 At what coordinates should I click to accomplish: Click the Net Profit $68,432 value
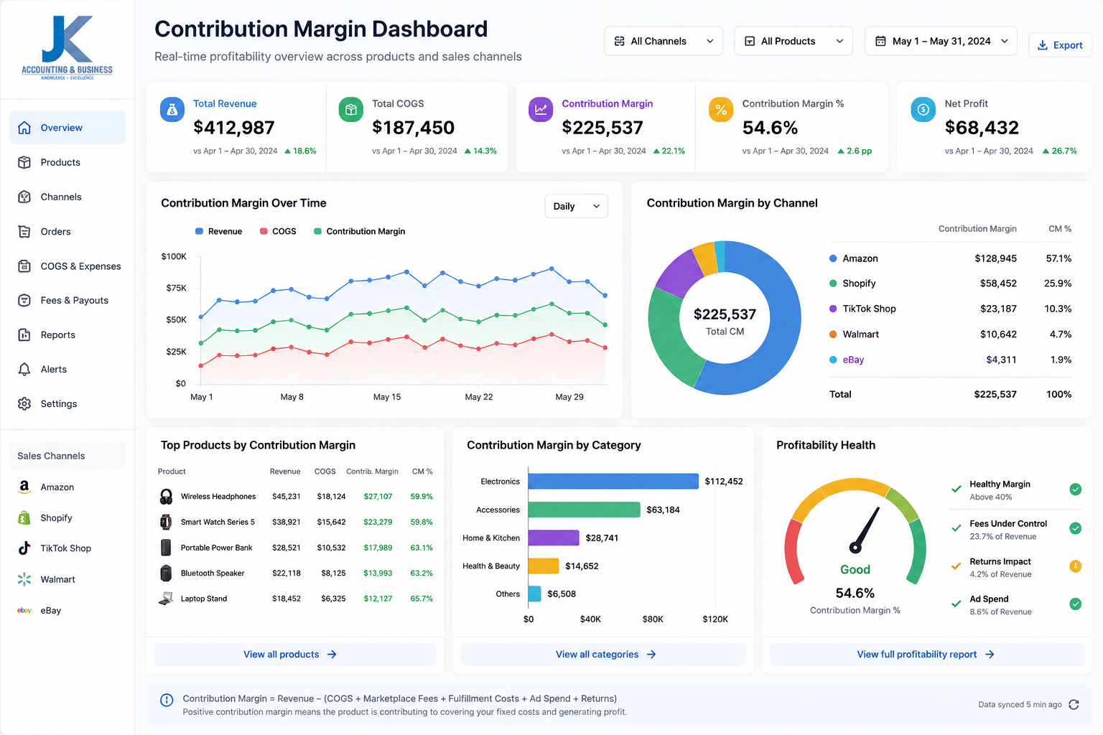coord(982,128)
